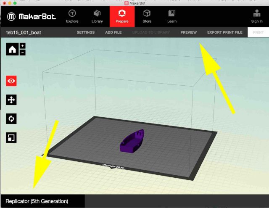Select the Prepare tab
Viewport: 269px width, 208px height.
click(122, 16)
